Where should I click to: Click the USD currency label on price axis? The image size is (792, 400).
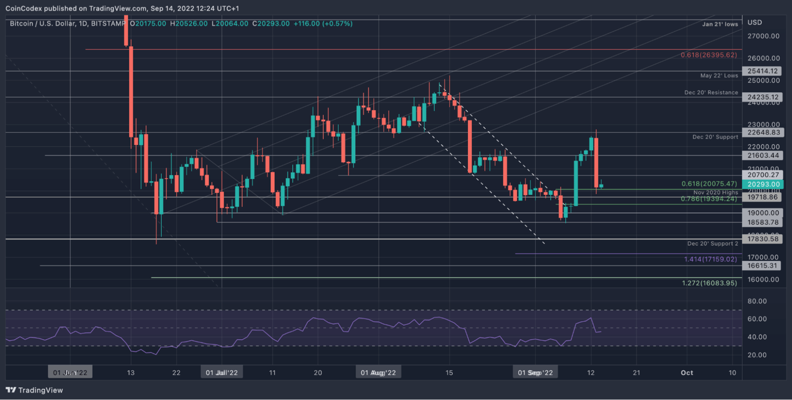pos(755,22)
